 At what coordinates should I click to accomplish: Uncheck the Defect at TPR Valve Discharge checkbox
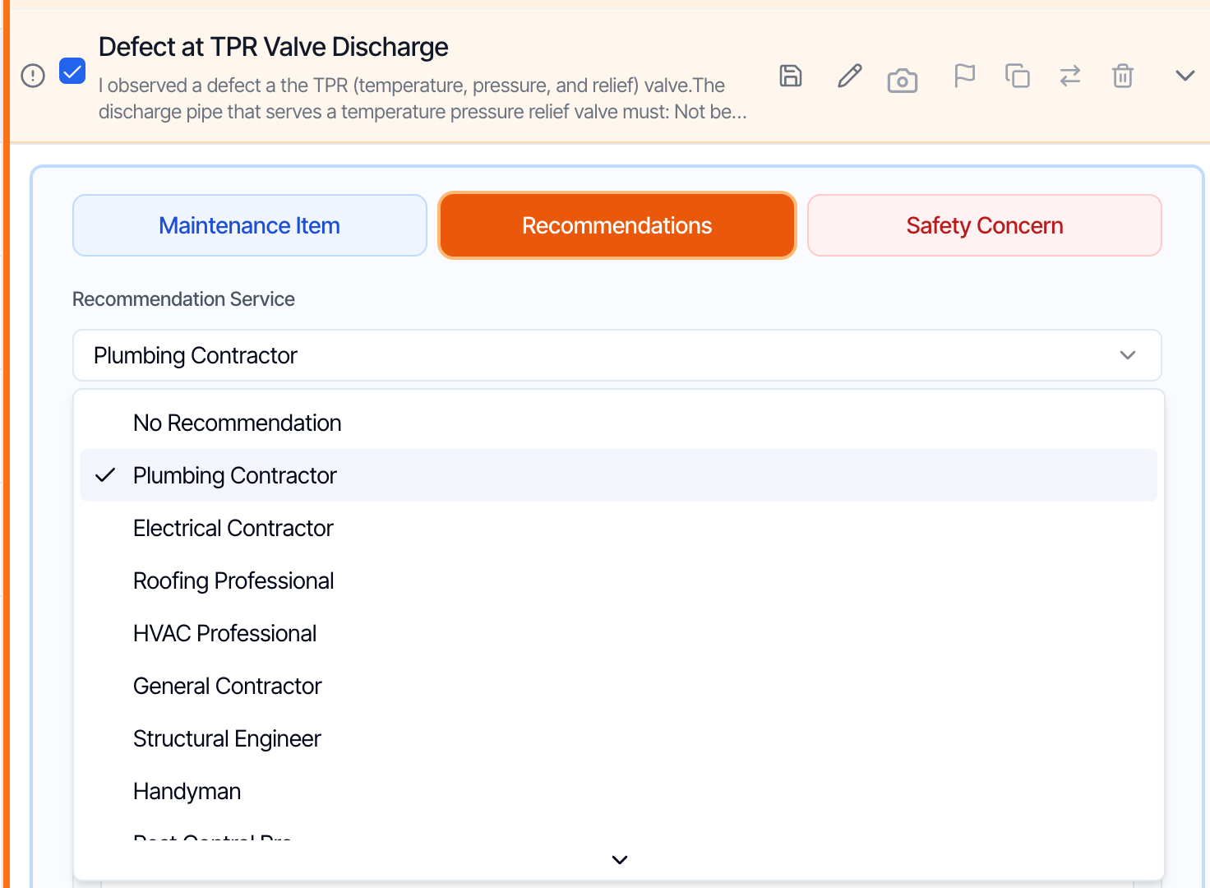72,72
